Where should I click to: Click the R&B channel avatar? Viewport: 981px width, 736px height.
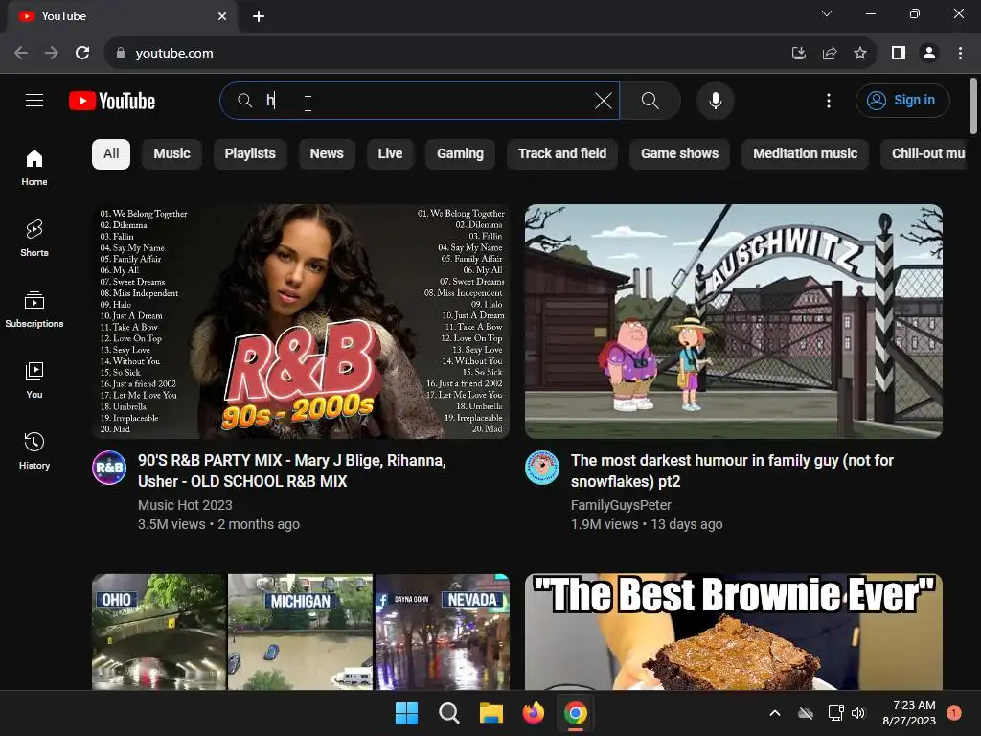click(109, 468)
